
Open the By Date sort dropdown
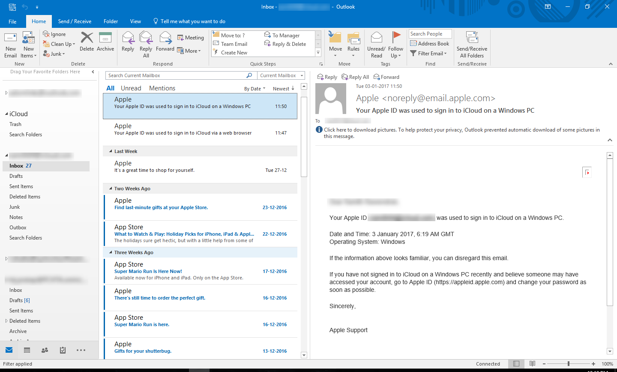[x=255, y=89]
